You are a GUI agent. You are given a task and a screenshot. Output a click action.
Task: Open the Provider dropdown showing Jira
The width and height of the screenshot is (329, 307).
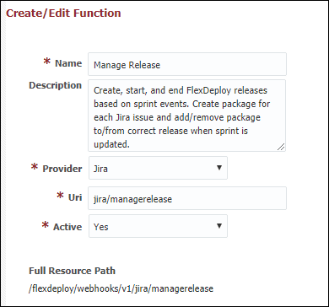pos(158,168)
